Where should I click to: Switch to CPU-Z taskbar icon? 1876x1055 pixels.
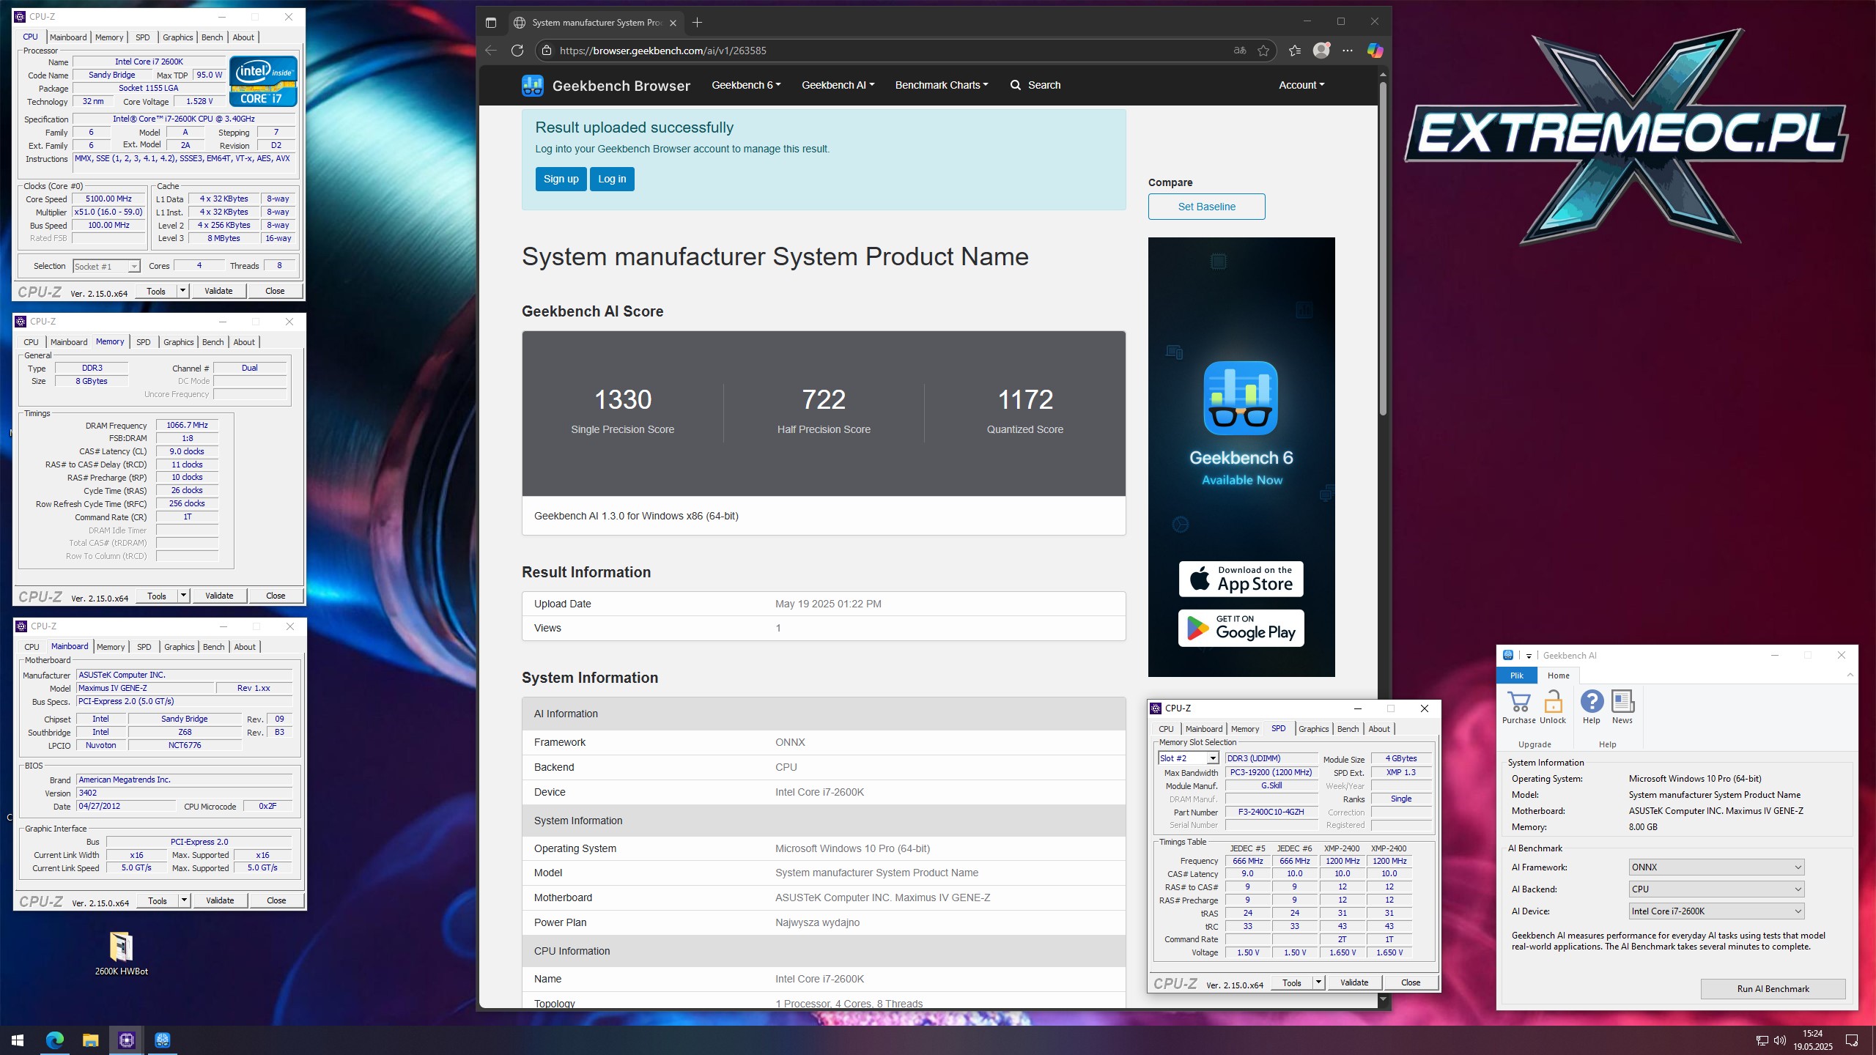point(126,1040)
